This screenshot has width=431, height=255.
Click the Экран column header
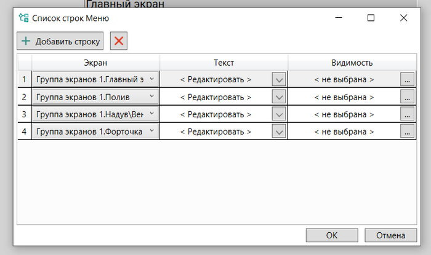[95, 62]
